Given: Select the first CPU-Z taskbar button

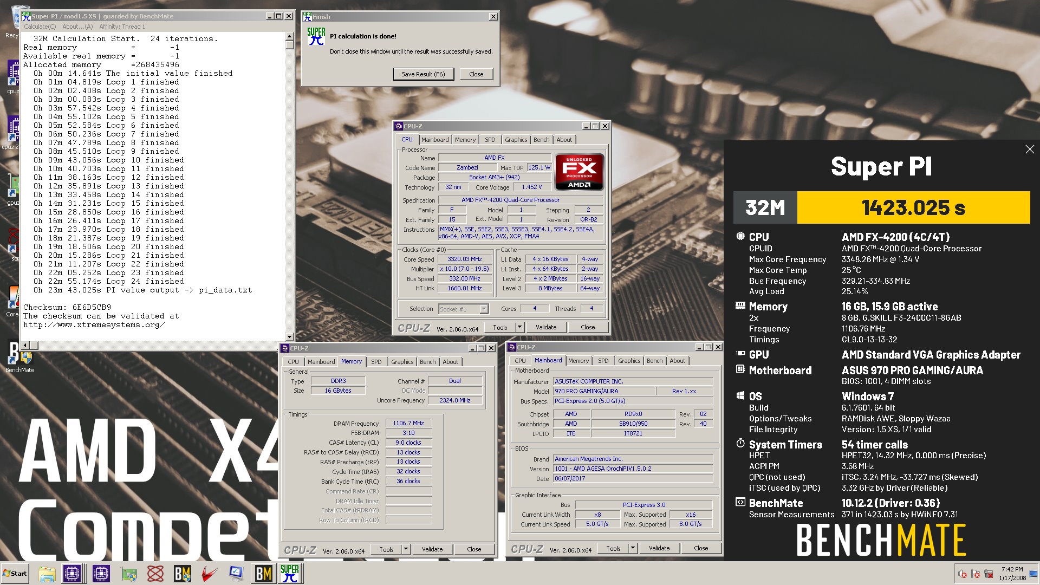Looking at the screenshot, I should [73, 574].
